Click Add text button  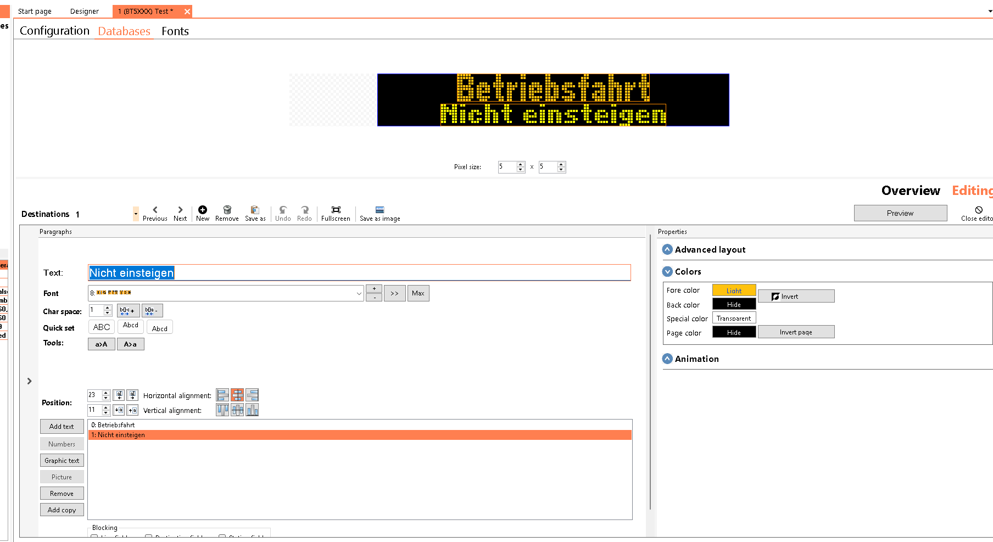(x=62, y=427)
